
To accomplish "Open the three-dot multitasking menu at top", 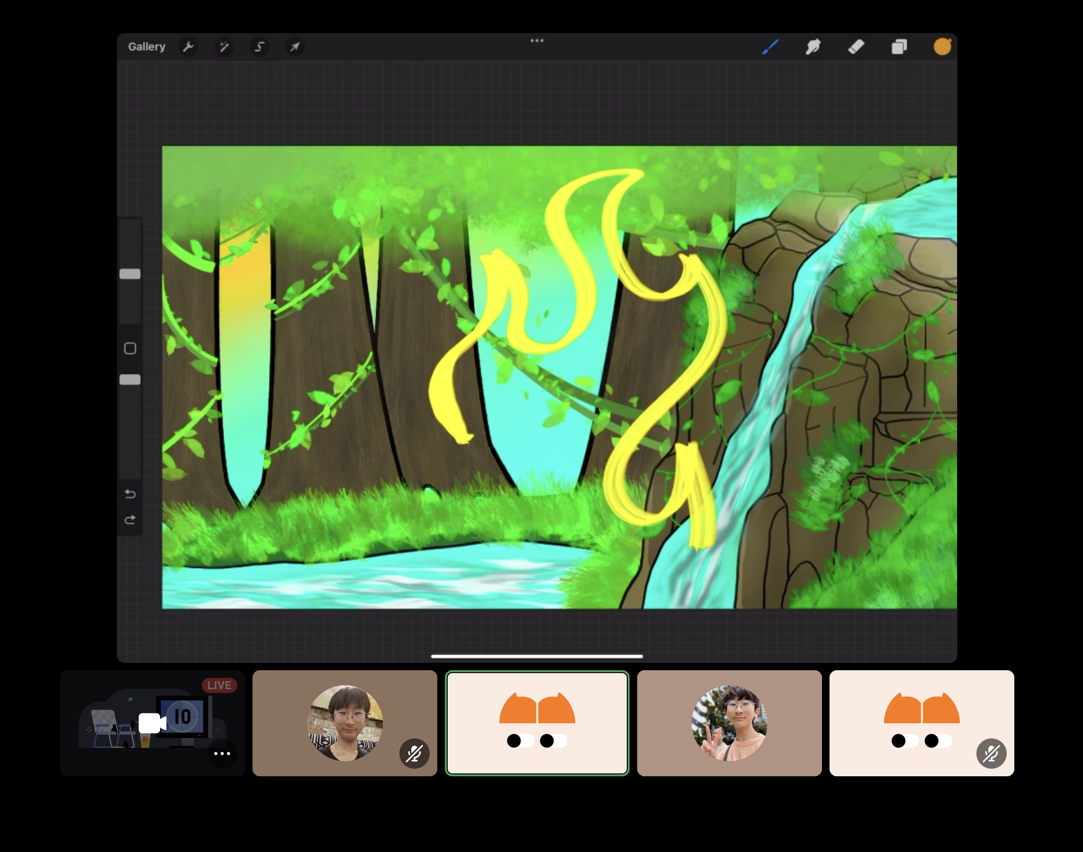I will click(x=537, y=40).
